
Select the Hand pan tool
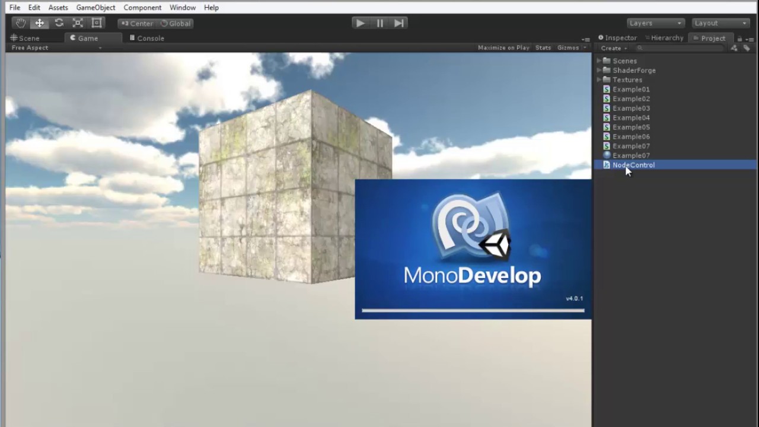(x=20, y=23)
